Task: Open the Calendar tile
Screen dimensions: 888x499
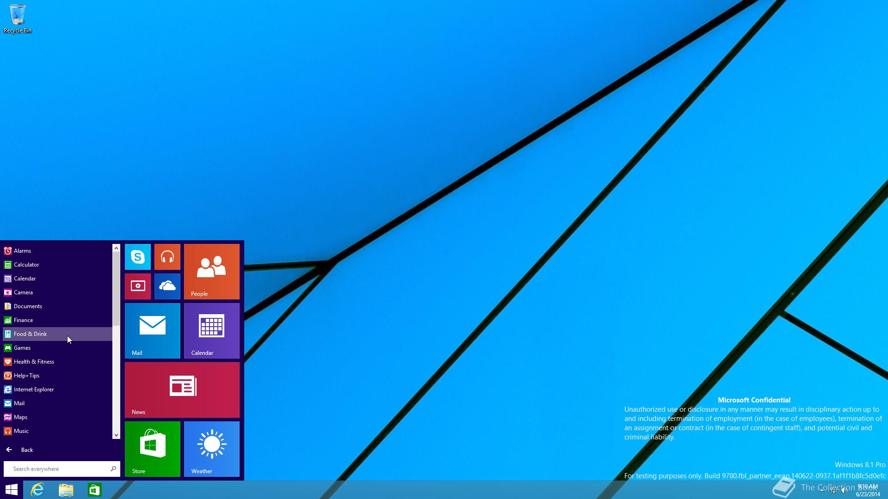Action: [x=211, y=331]
